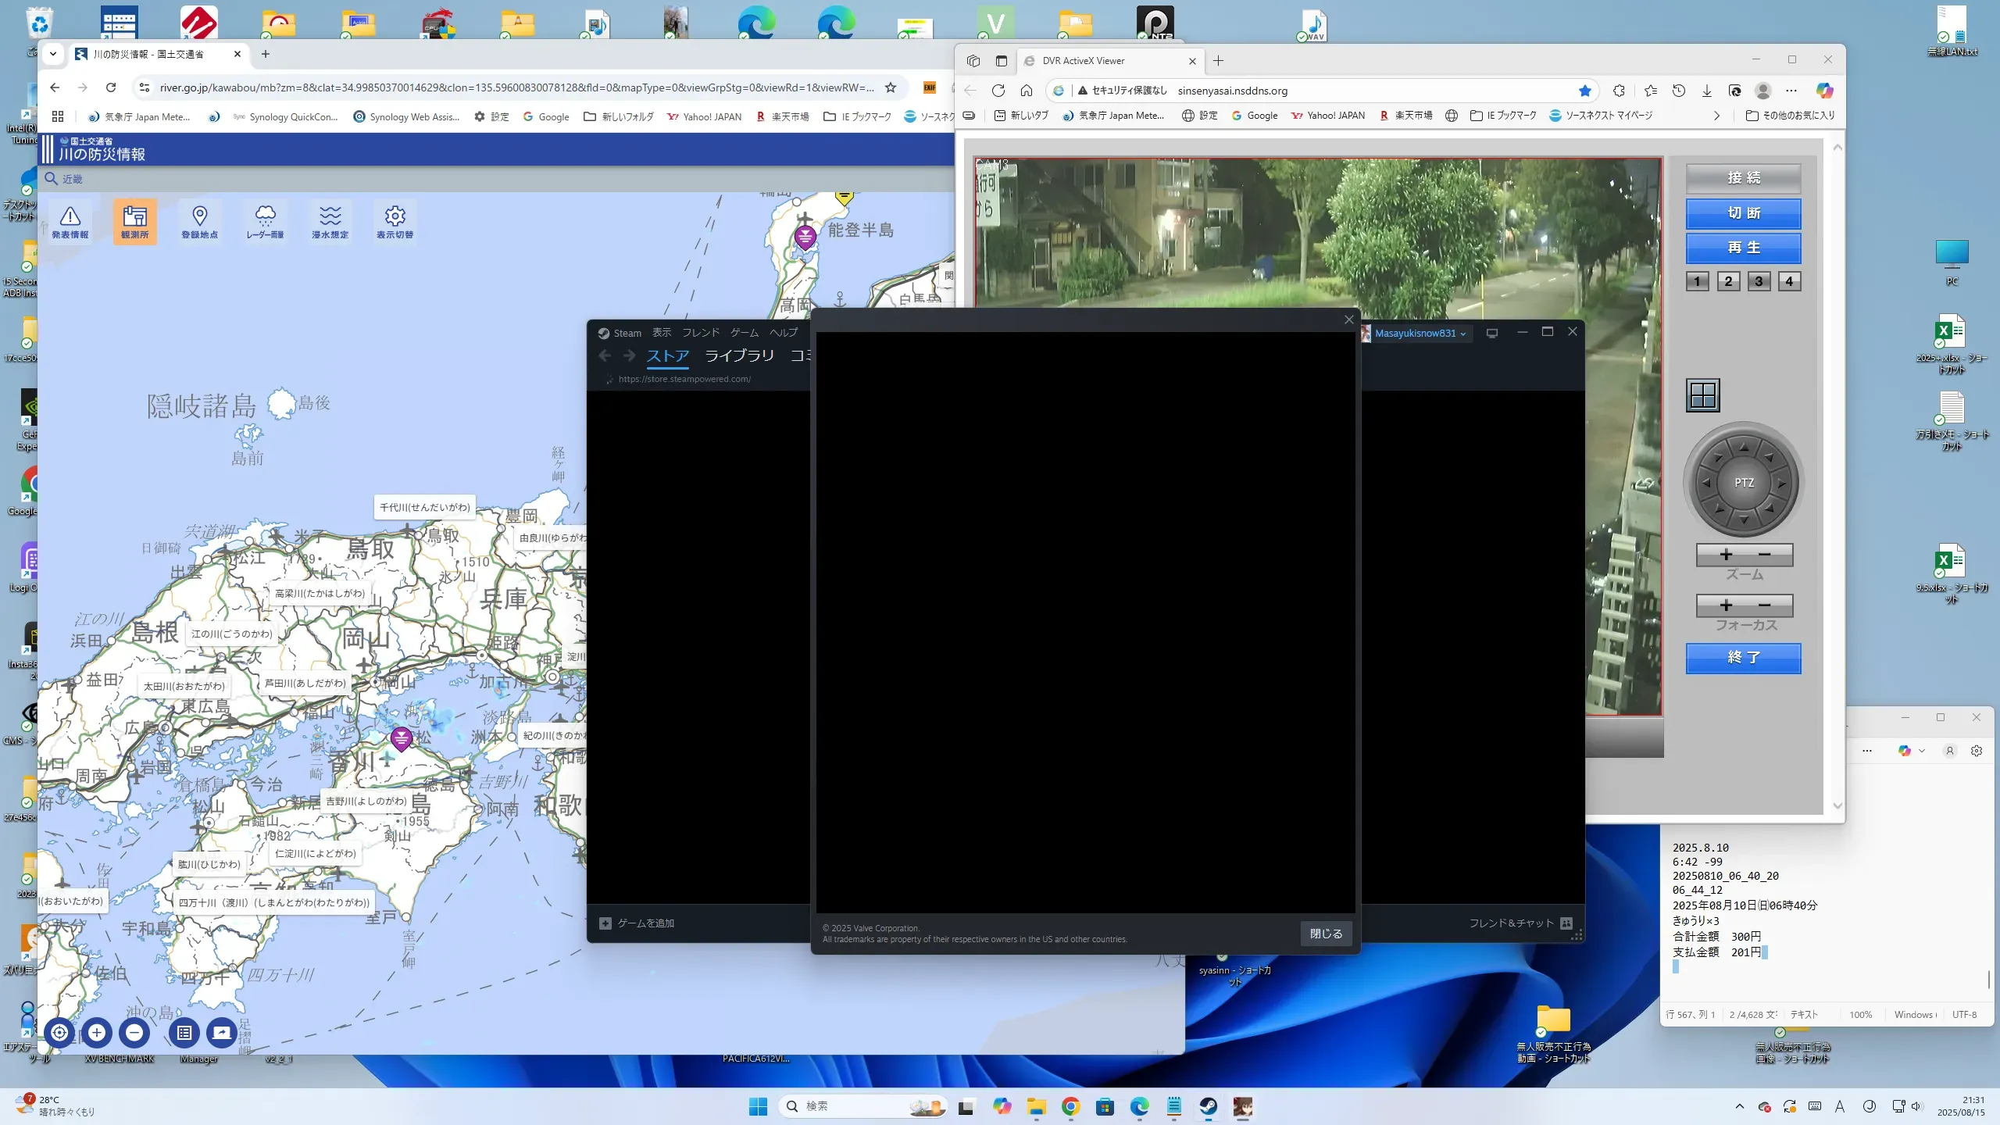Select camera channel 1 button

(x=1697, y=281)
